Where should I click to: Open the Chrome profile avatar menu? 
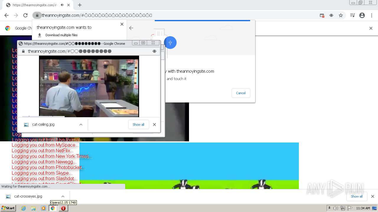[362, 15]
